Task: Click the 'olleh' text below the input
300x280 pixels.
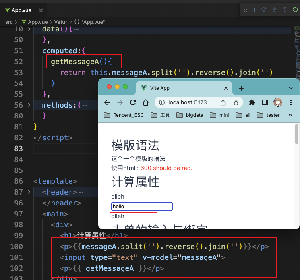Action: point(118,216)
